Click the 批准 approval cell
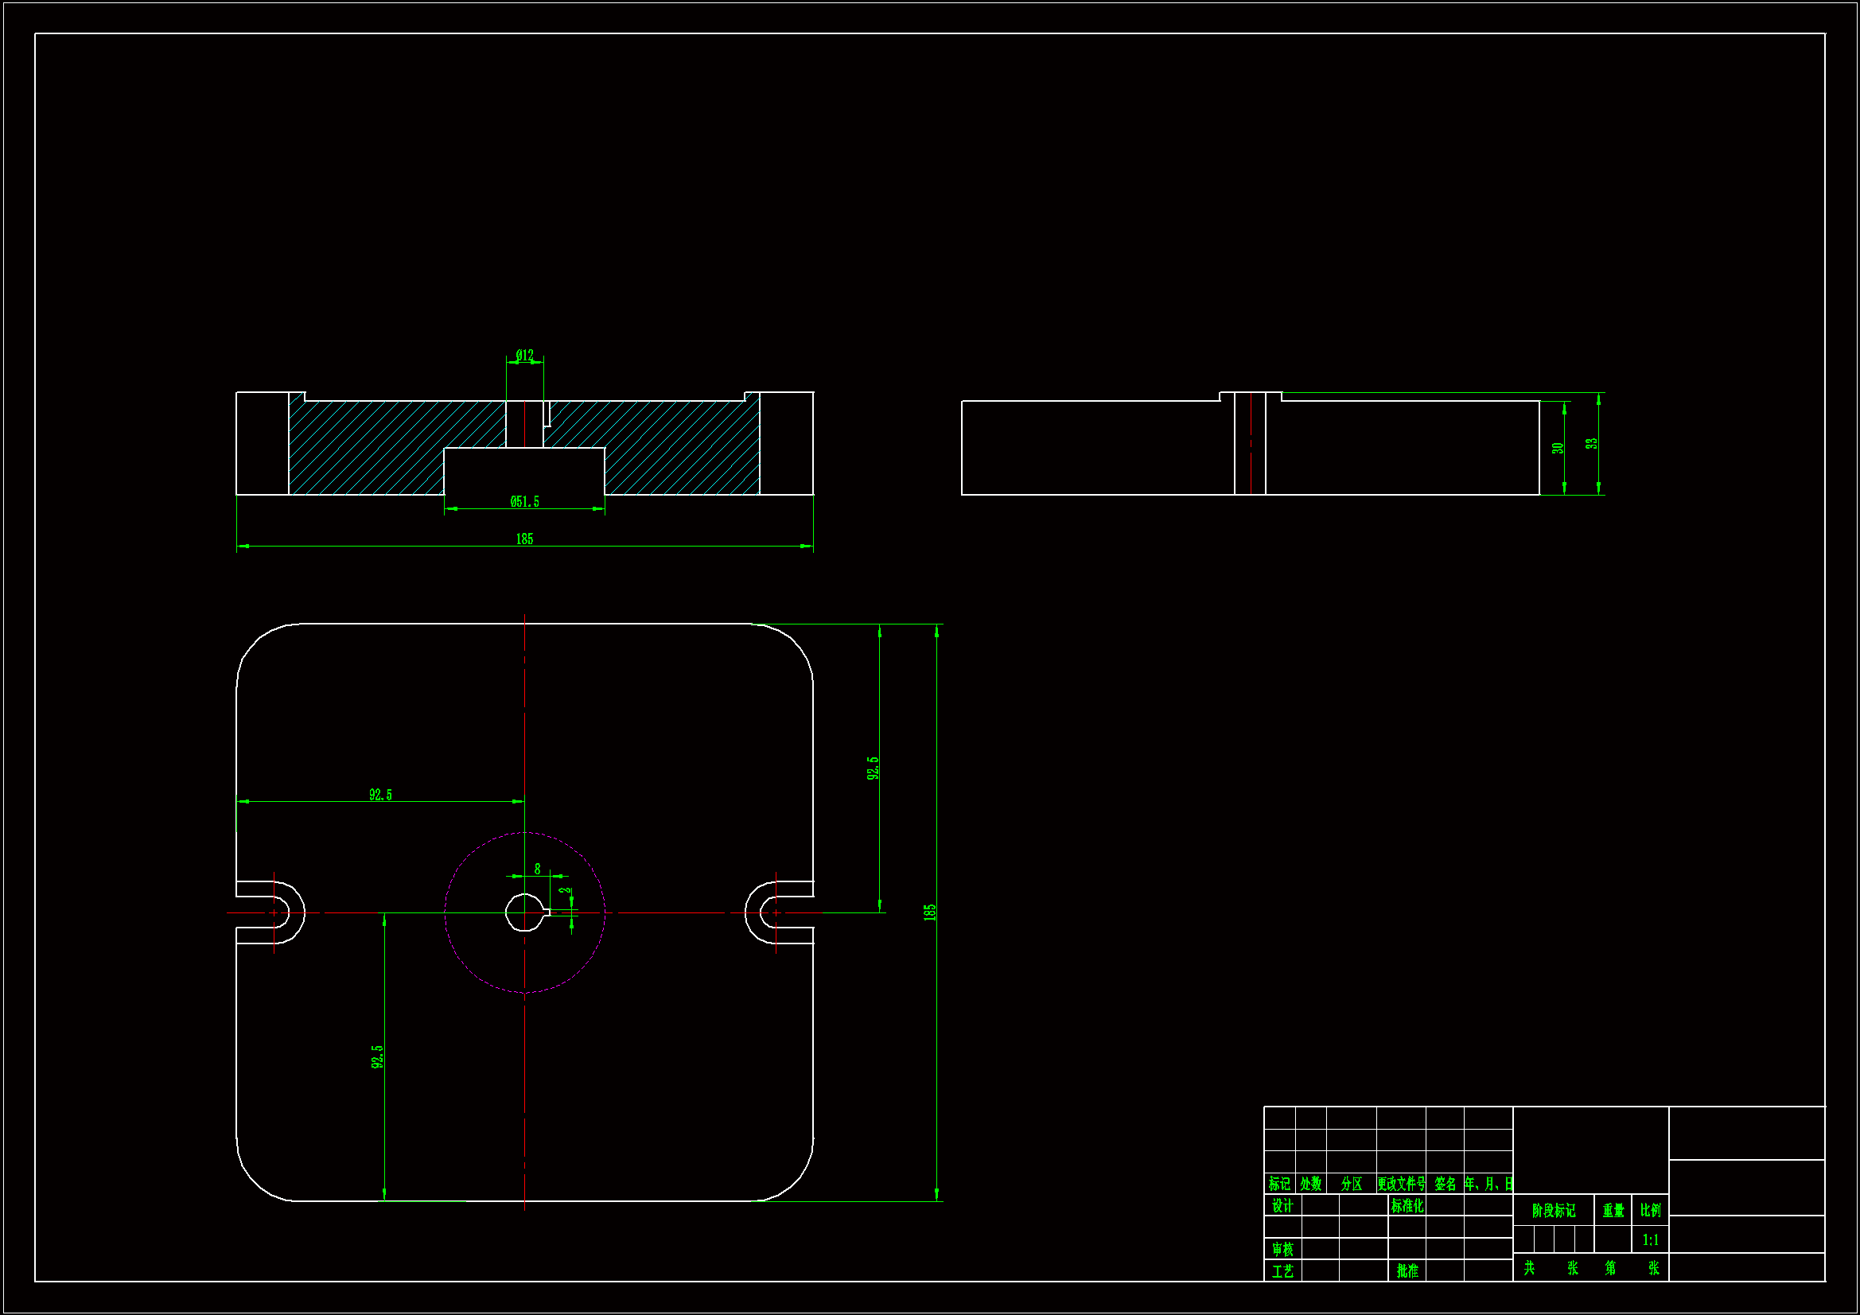 pyautogui.click(x=1407, y=1270)
